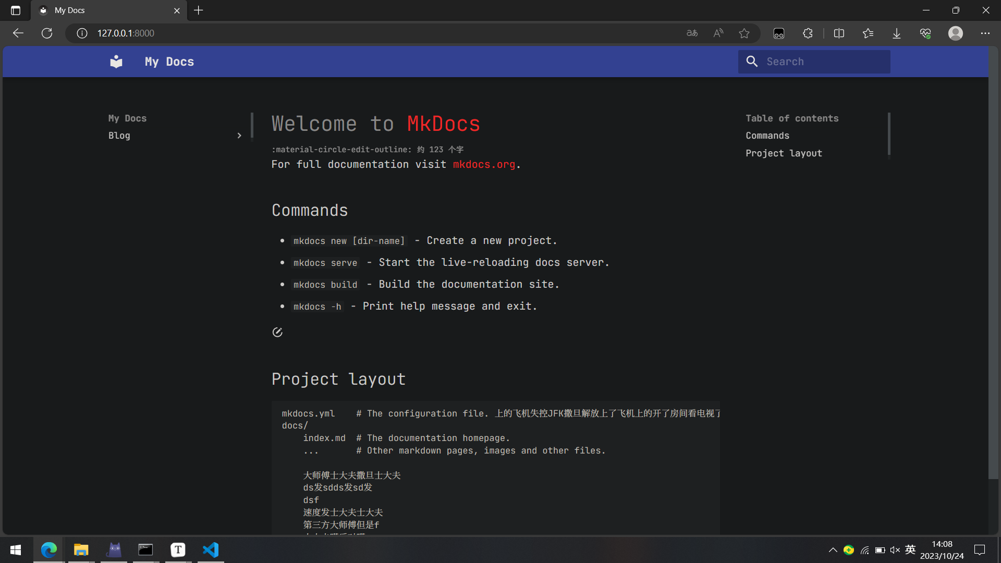1001x563 pixels.
Task: Jump to Project layout in table of contents
Action: tap(784, 153)
